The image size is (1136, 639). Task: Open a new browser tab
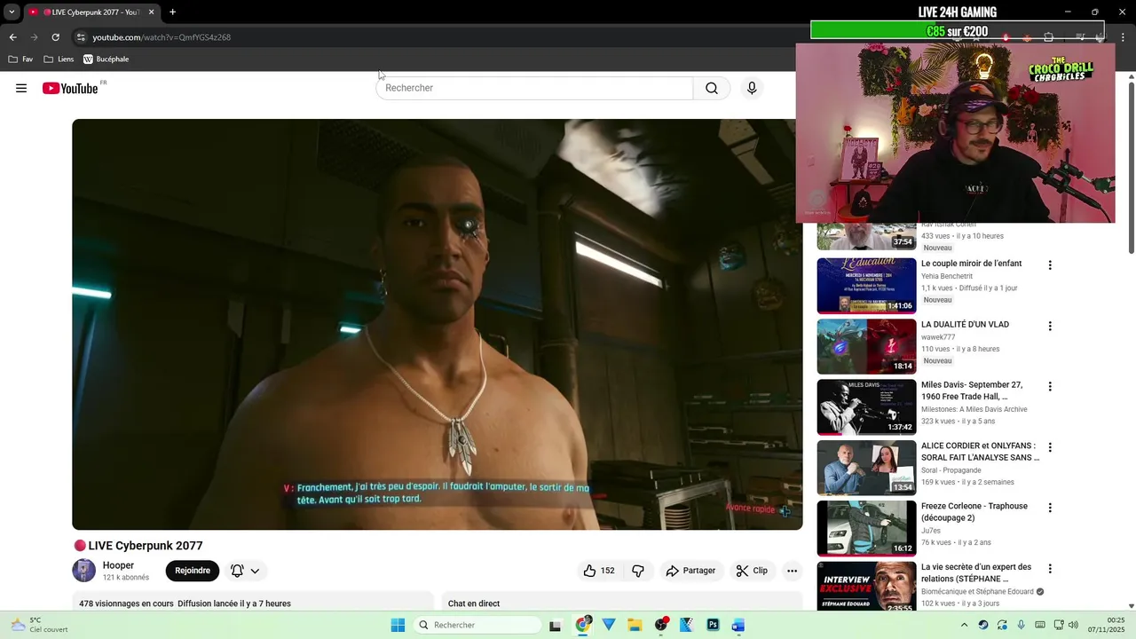172,12
